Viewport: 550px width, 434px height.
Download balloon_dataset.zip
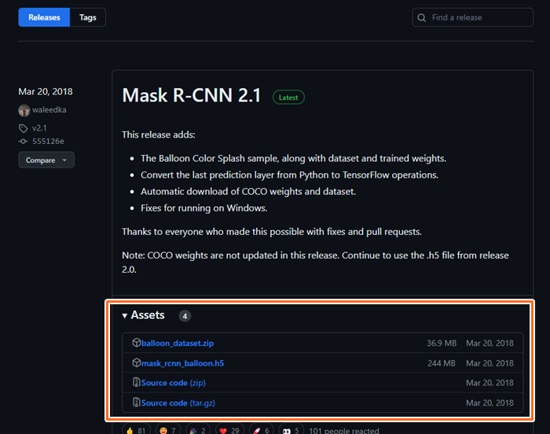178,343
